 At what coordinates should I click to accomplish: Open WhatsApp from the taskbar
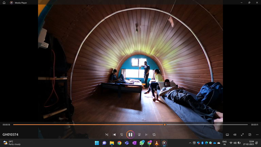tap(142, 143)
